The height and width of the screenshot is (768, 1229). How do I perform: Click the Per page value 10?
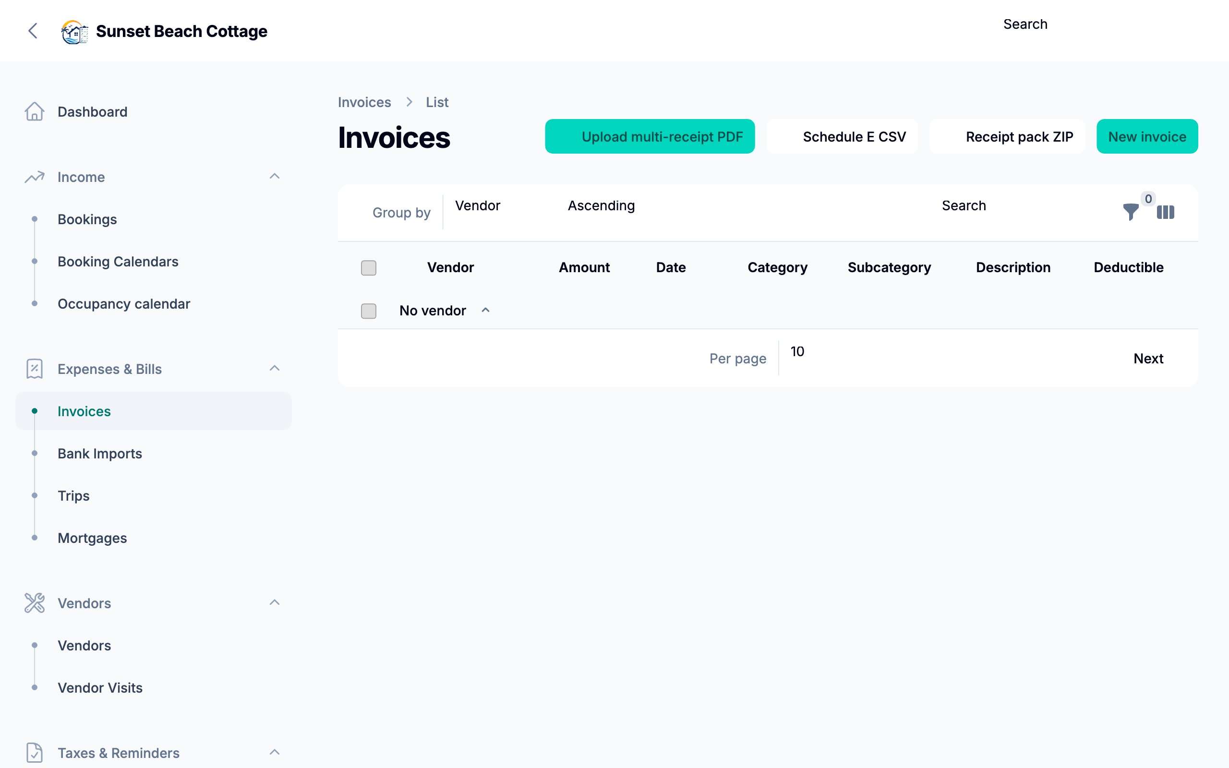pyautogui.click(x=797, y=351)
